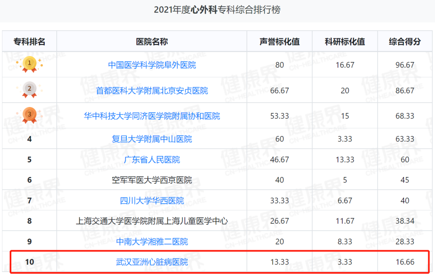Click the 科研标化值 16.67 cell

pos(345,65)
